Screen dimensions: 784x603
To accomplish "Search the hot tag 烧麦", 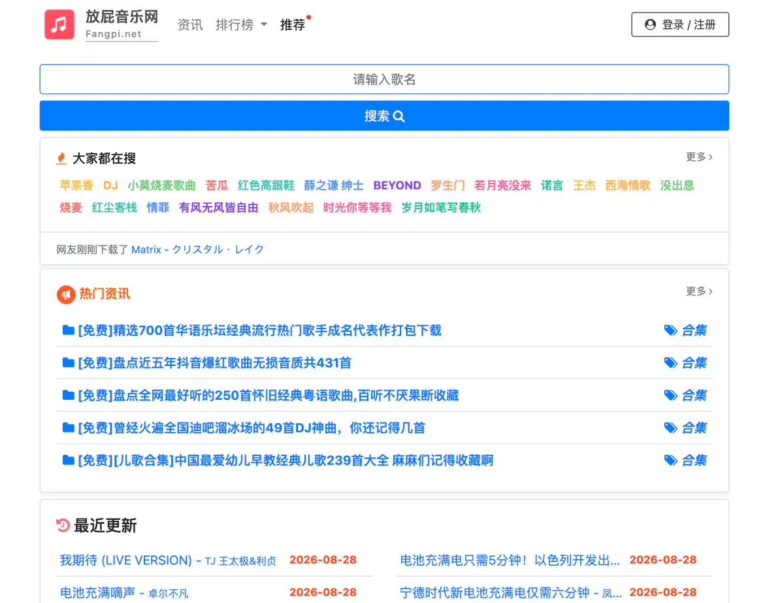I will coord(71,208).
